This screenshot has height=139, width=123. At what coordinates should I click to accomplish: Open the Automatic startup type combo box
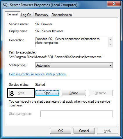[74, 65]
